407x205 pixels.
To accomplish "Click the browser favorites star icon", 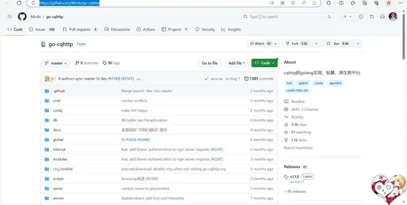I will (x=314, y=3).
